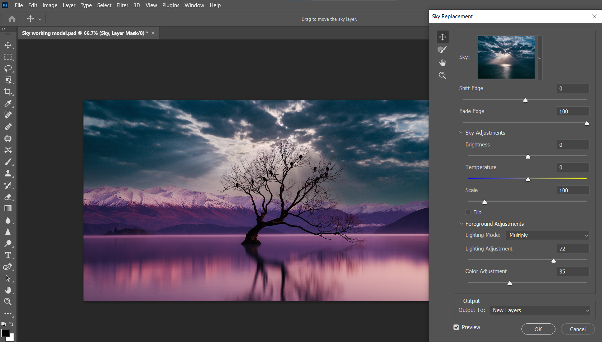Select the Crop tool
Viewport: 602px width, 342px height.
point(8,92)
